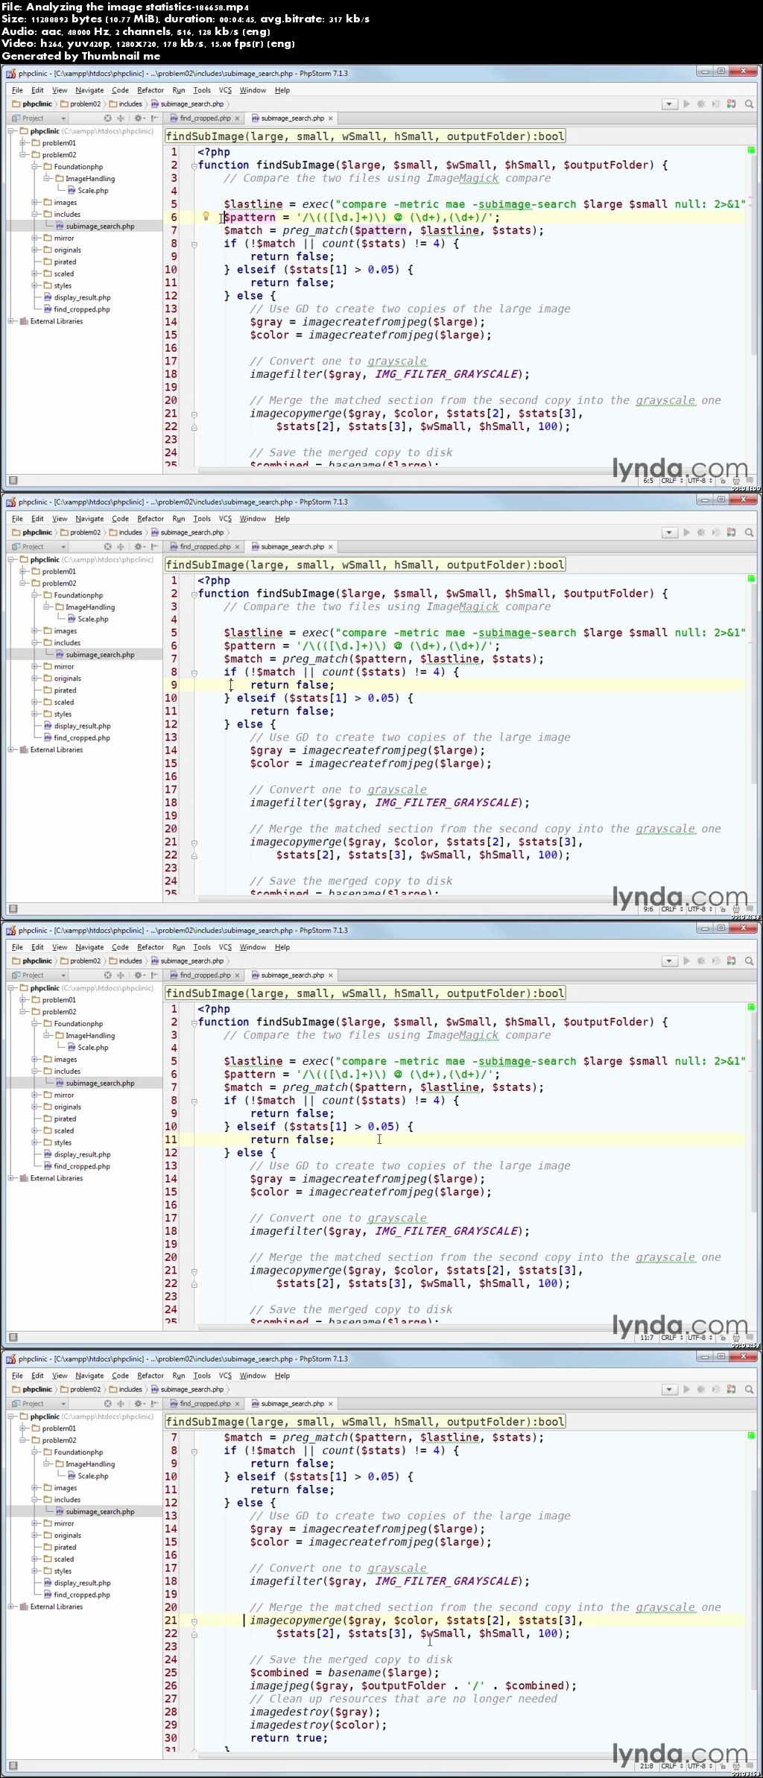Toggle tool window bars button in first frame status bar
This screenshot has width=763, height=1778.
(13, 481)
